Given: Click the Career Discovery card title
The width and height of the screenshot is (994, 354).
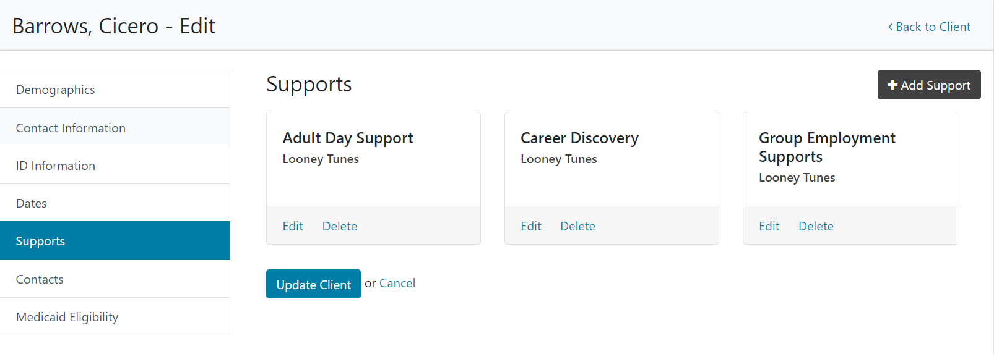Looking at the screenshot, I should [579, 138].
